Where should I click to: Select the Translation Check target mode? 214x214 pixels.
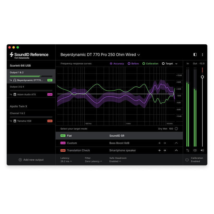[78, 150]
